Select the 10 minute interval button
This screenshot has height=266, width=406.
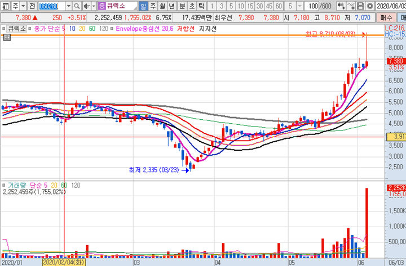[241, 6]
